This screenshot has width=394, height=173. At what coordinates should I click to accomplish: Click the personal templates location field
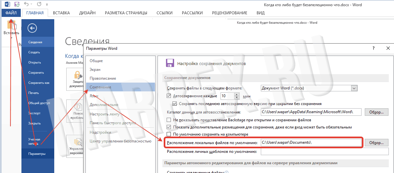coord(325,152)
